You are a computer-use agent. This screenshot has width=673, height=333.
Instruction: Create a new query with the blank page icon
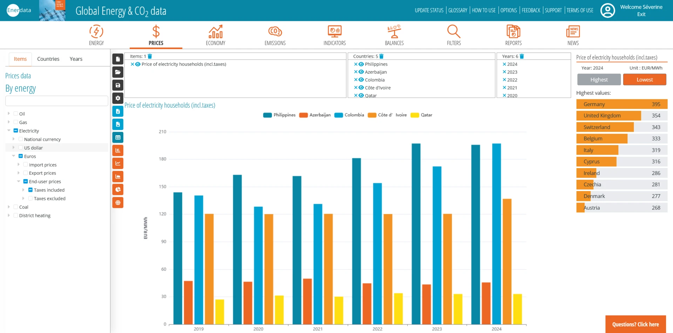click(118, 59)
